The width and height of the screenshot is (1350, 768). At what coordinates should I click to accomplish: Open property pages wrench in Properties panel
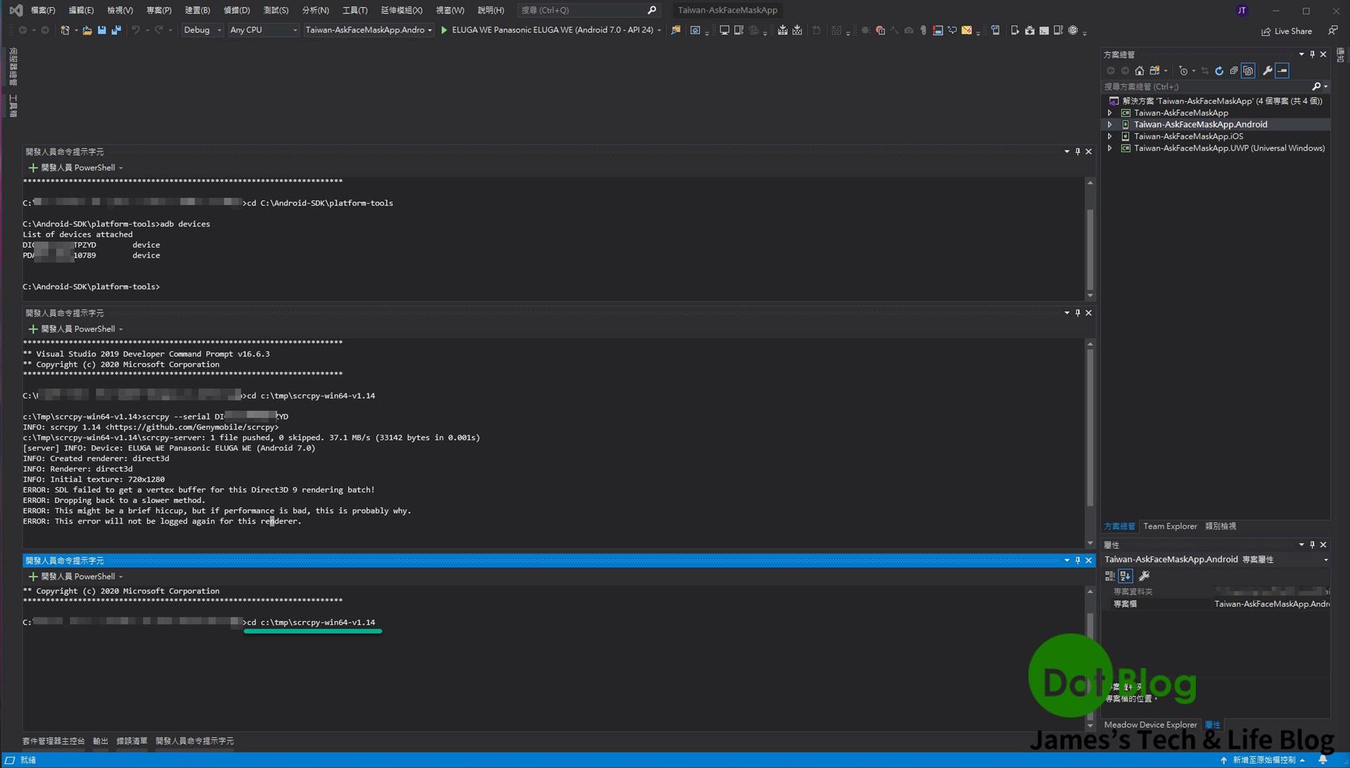pos(1144,576)
